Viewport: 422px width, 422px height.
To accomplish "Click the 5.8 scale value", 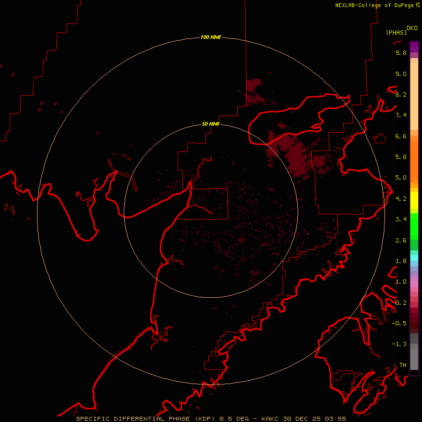I will (401, 157).
